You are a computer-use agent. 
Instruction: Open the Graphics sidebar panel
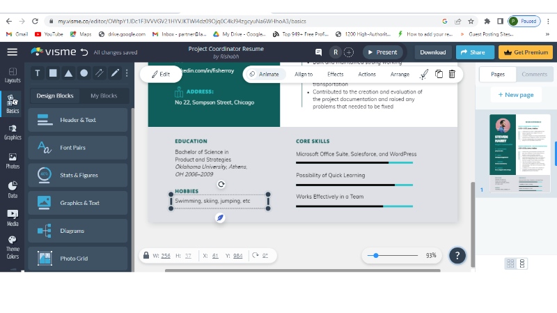click(x=13, y=132)
